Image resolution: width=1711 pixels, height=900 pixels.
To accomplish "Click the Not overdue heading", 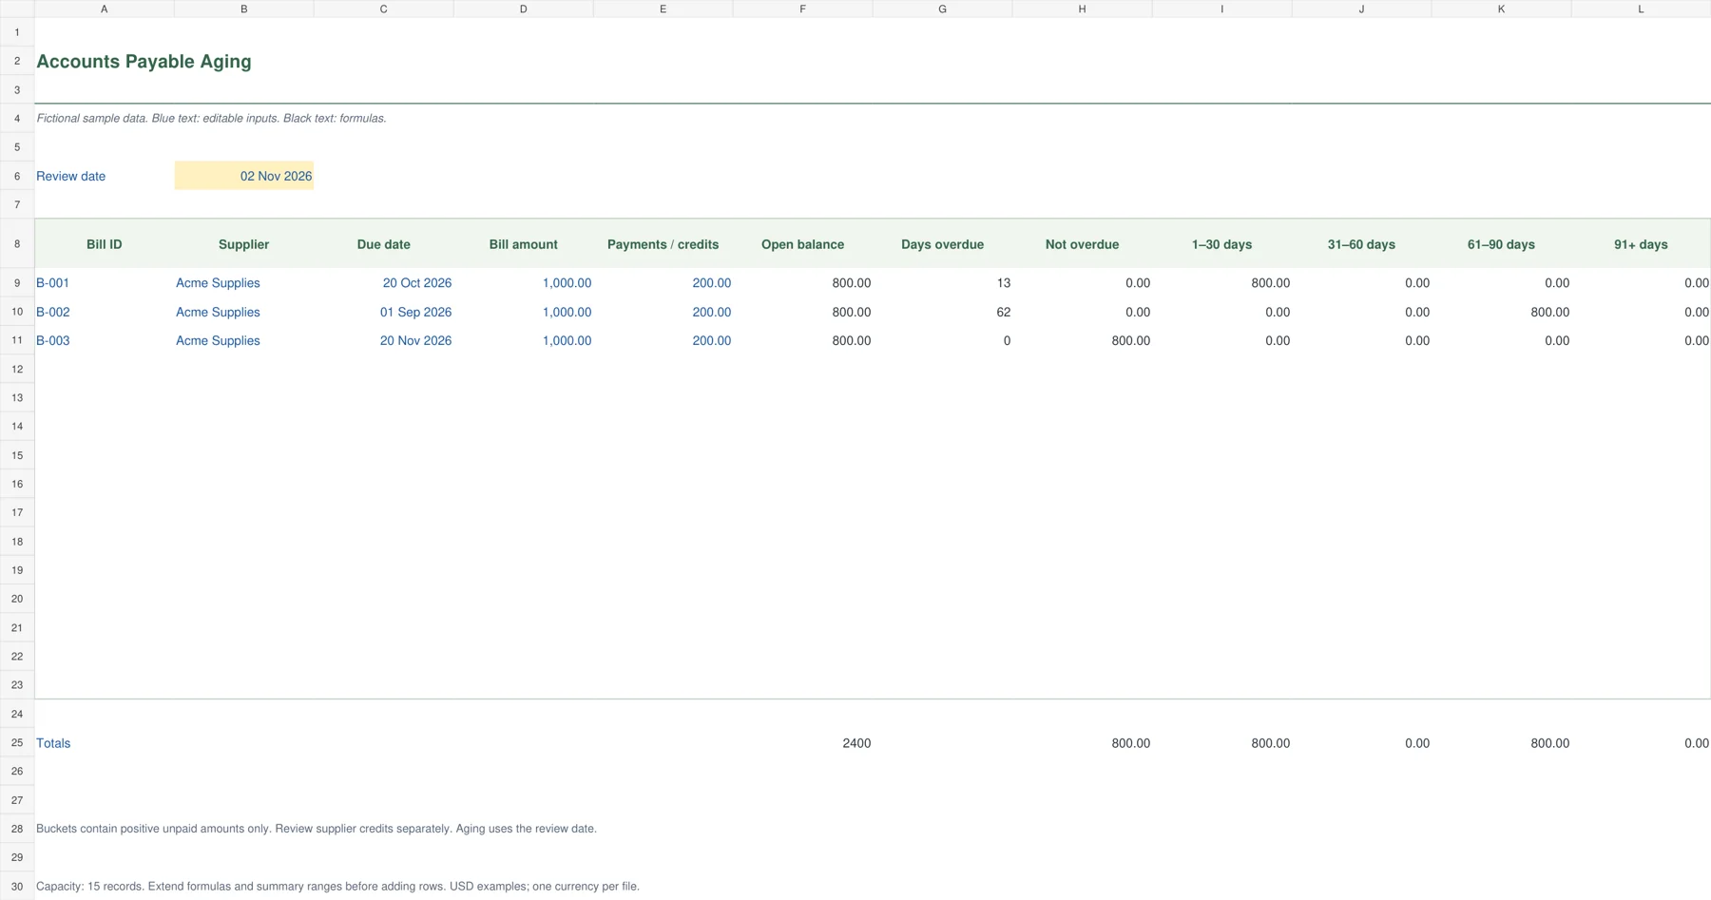I will [x=1082, y=244].
